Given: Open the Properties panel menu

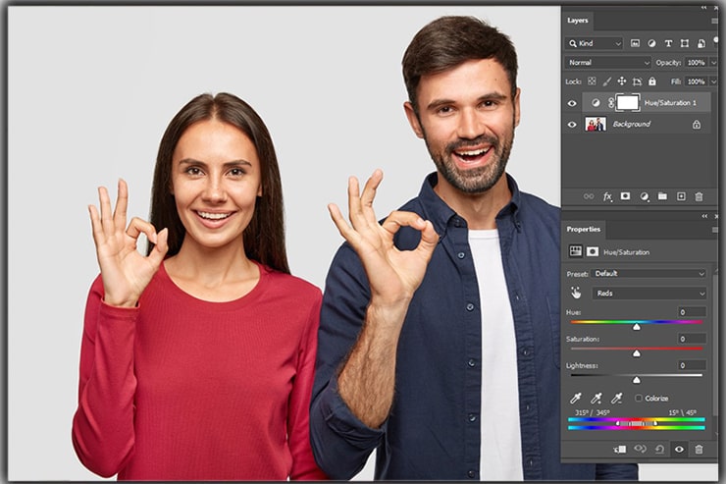Looking at the screenshot, I should pyautogui.click(x=715, y=230).
